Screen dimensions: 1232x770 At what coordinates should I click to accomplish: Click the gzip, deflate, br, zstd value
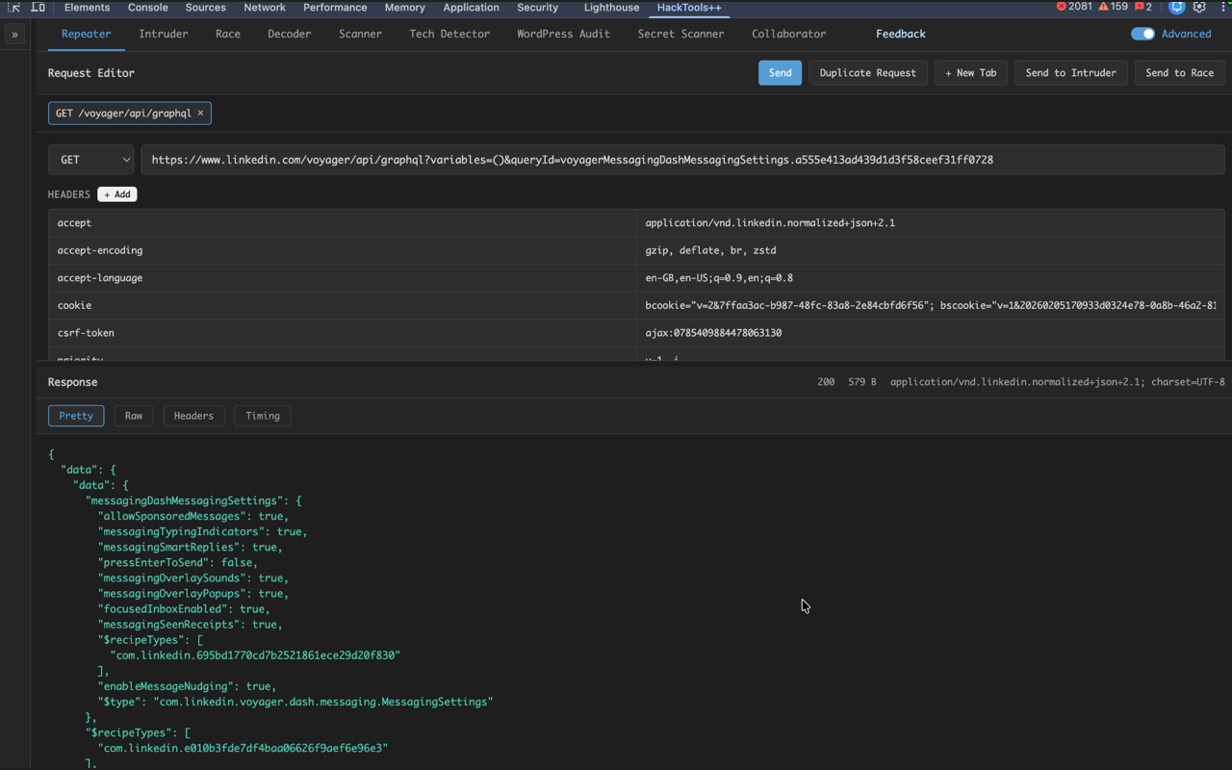point(930,250)
